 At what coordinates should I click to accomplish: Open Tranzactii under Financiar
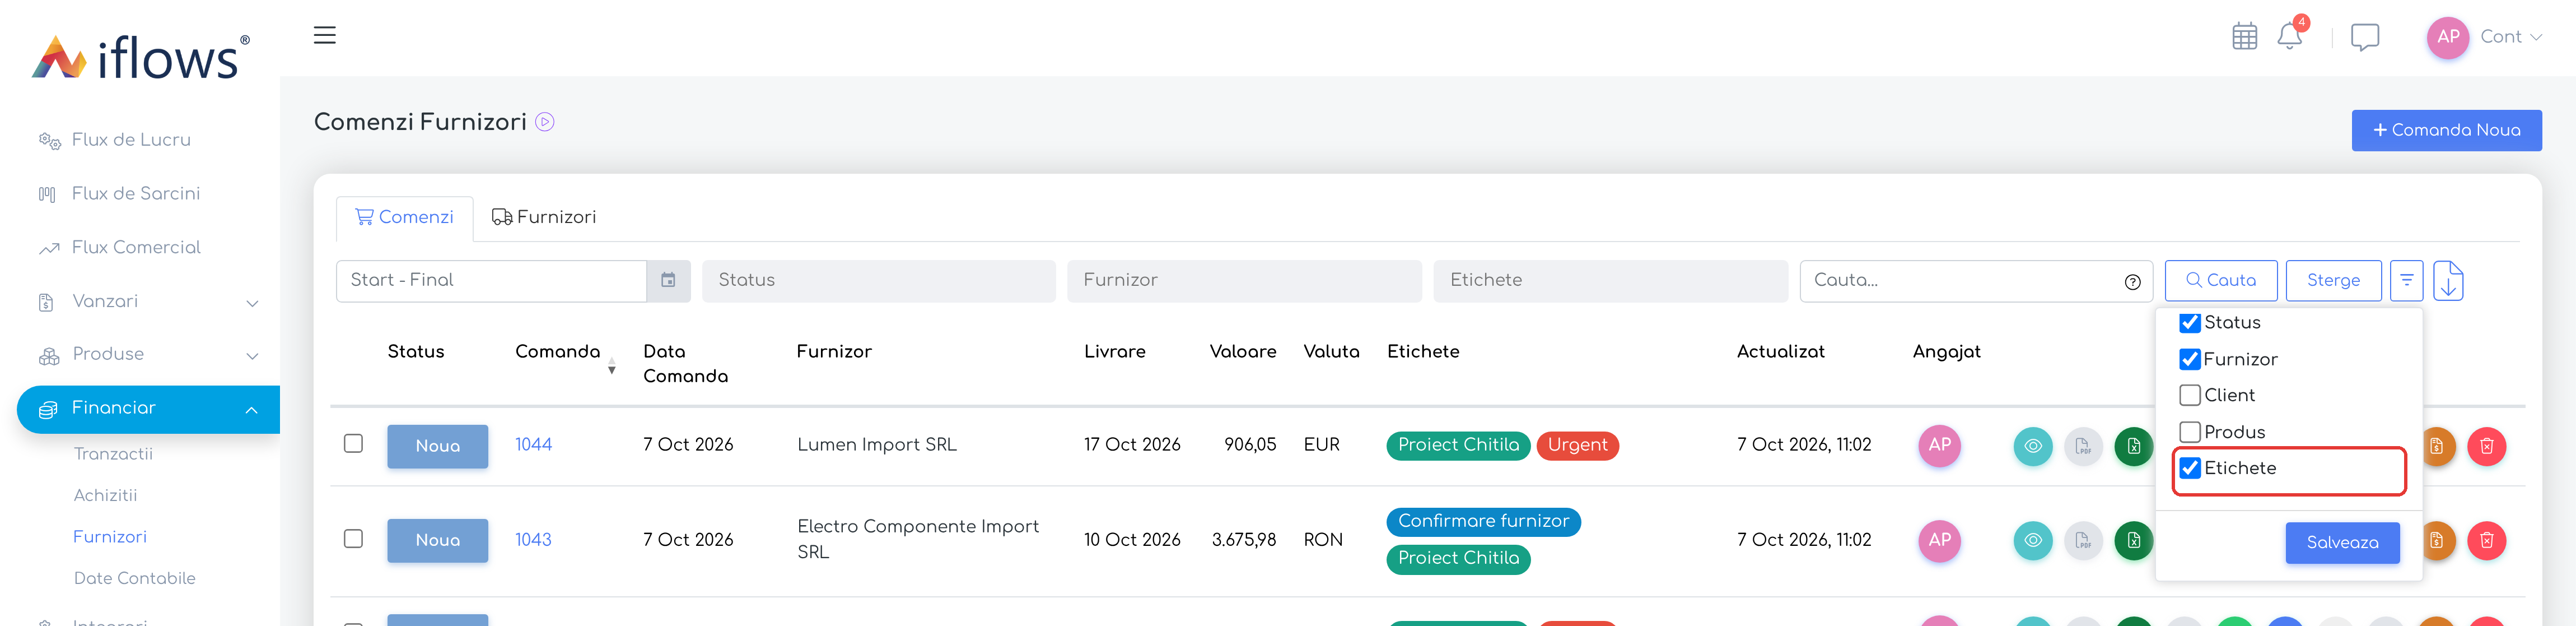(x=113, y=454)
